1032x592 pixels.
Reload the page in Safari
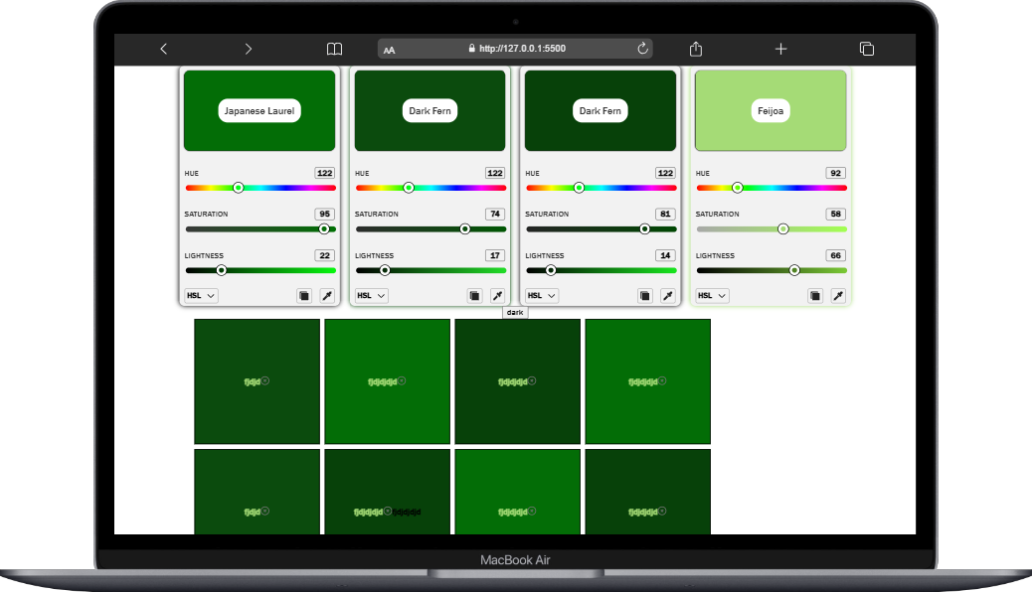(x=643, y=48)
